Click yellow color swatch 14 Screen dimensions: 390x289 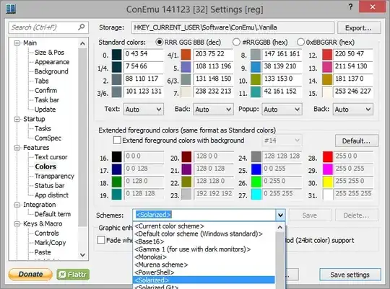[327, 80]
